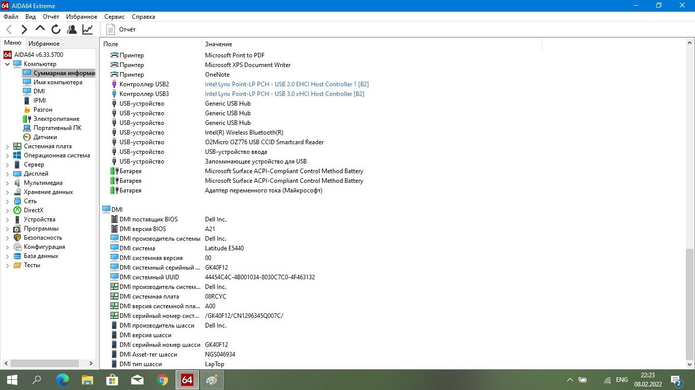Image resolution: width=695 pixels, height=390 pixels.
Task: Open the Сервис menu
Action: [x=114, y=17]
